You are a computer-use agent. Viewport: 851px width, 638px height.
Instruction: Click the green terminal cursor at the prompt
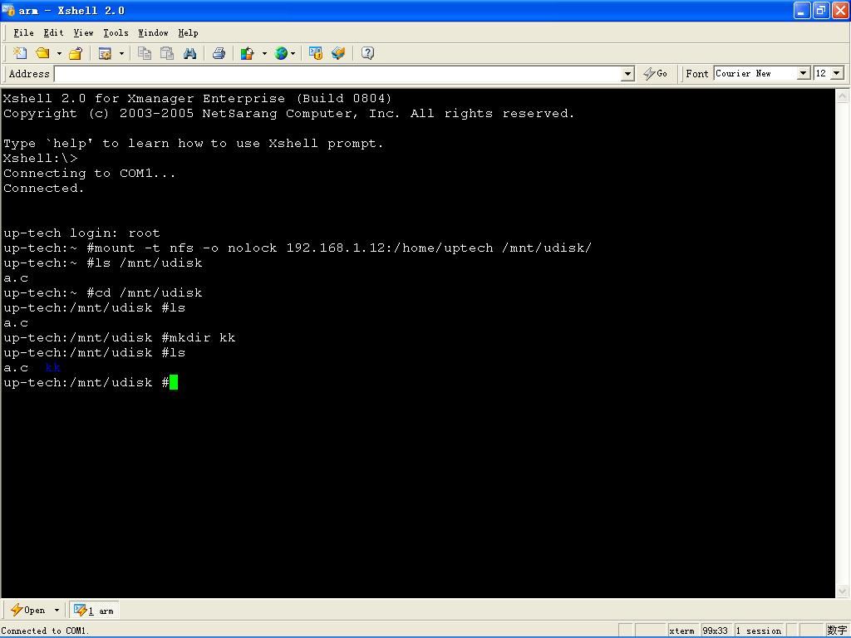click(174, 382)
